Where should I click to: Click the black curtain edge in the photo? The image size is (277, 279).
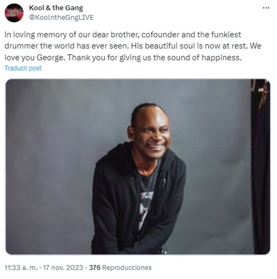261,166
